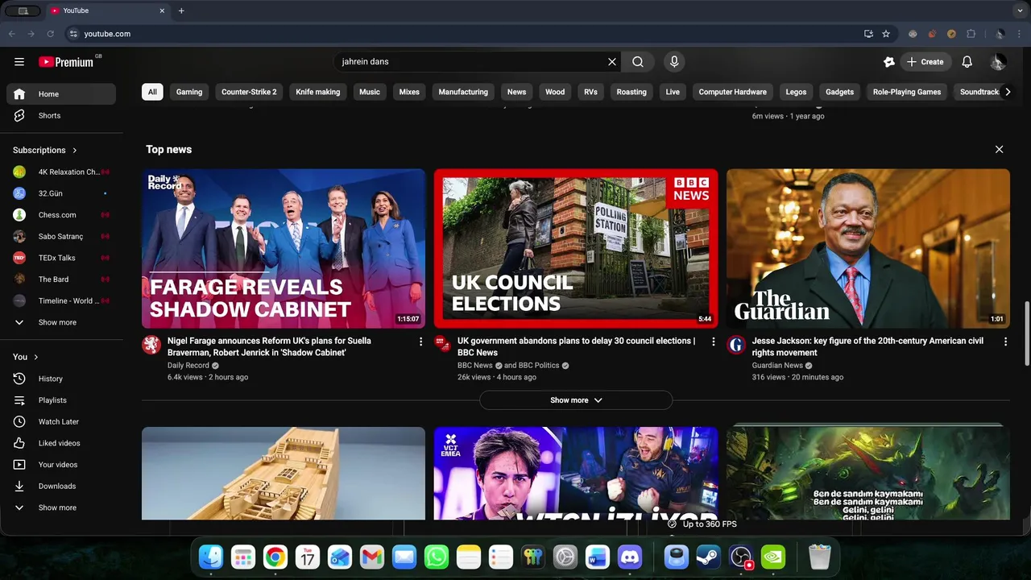
Task: Open Watch Later
Action: click(61, 422)
